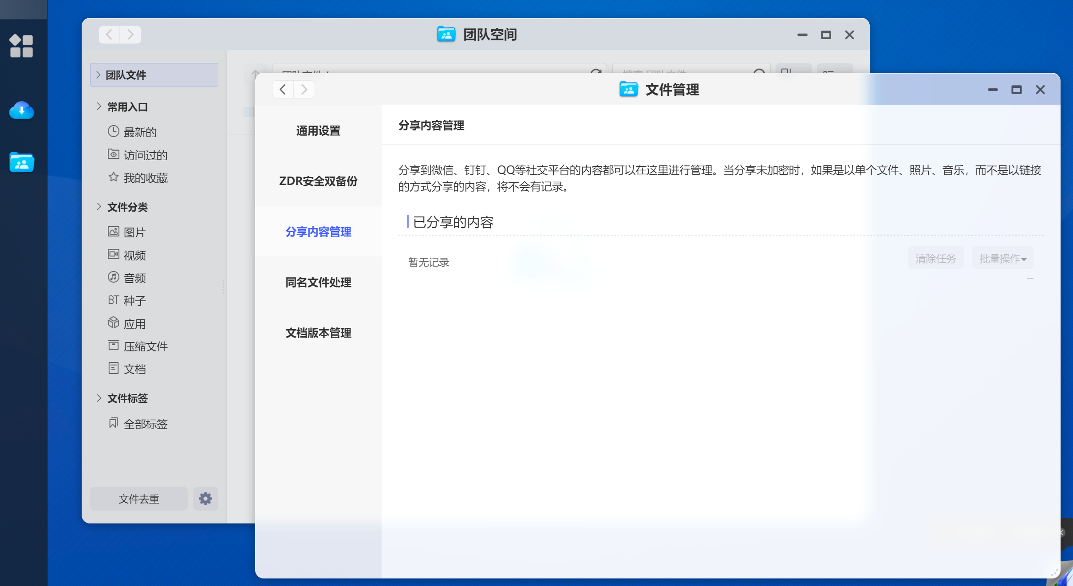Select 压缩文件 category
1073x586 pixels.
[x=146, y=346]
